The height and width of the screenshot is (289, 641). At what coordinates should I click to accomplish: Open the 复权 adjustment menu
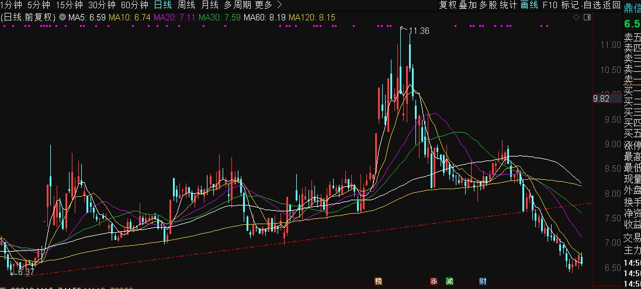(x=448, y=5)
